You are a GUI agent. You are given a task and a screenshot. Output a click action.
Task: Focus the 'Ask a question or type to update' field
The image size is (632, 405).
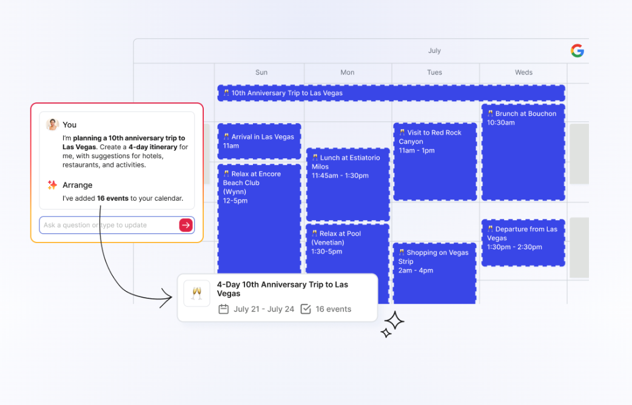117,225
